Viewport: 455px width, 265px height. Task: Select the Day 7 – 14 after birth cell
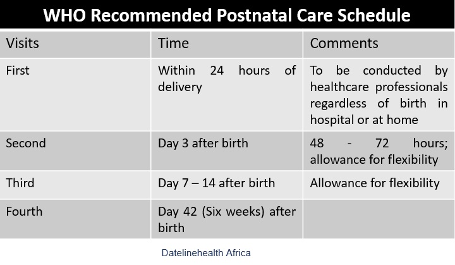tap(227, 185)
